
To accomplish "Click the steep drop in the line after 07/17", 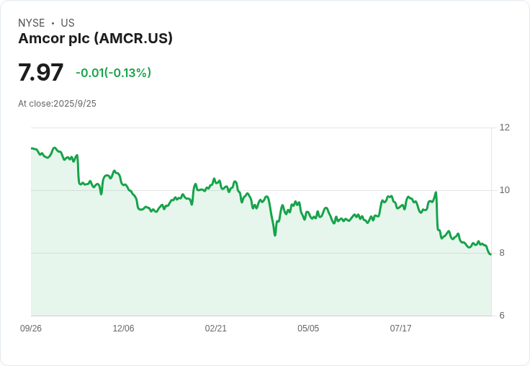I will point(437,213).
